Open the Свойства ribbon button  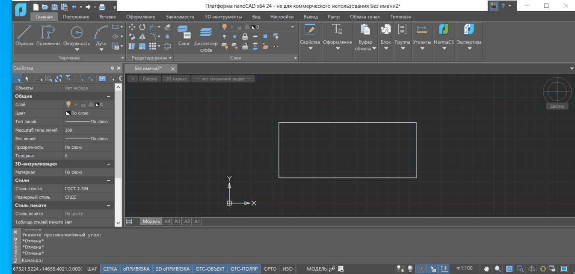click(310, 37)
